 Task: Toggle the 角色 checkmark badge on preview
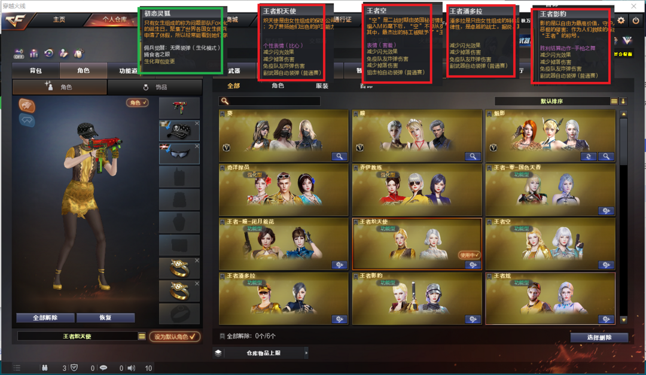pos(137,103)
